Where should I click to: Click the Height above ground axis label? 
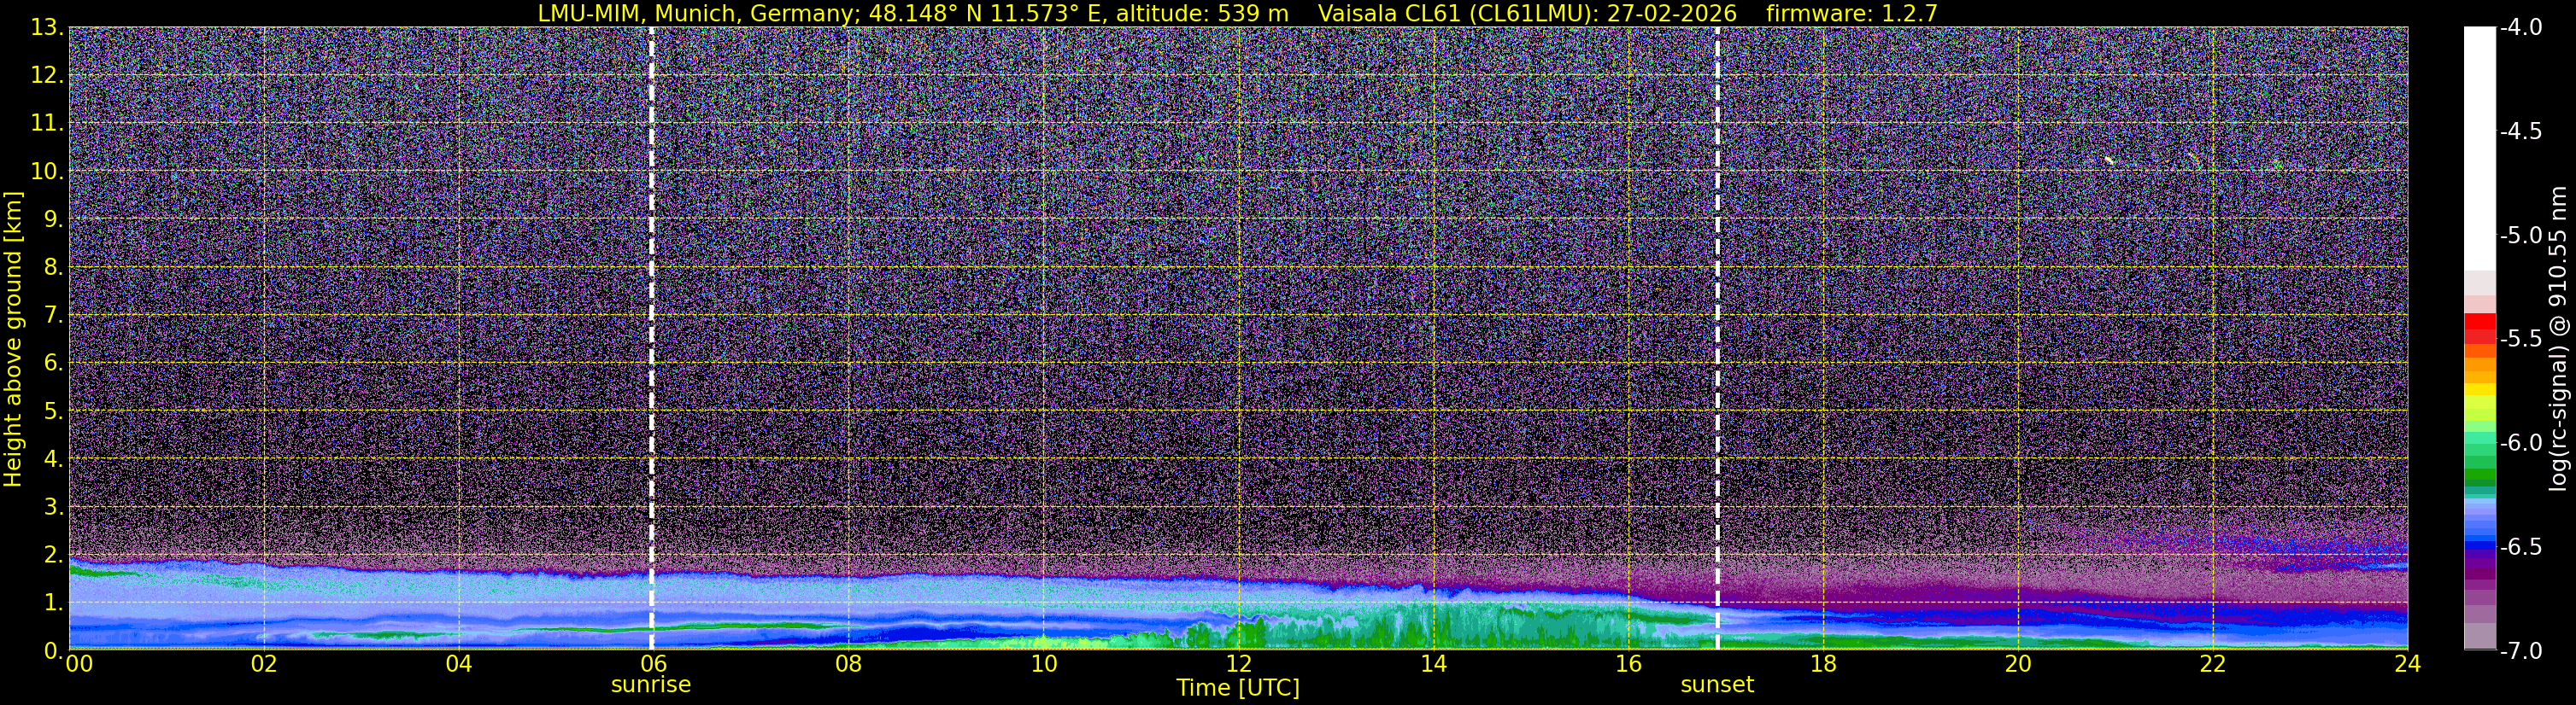click(13, 340)
